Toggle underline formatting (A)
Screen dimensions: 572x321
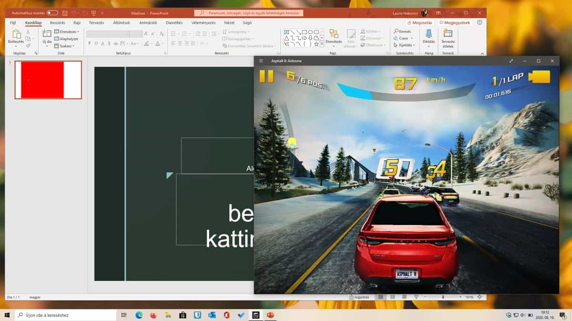(103, 43)
